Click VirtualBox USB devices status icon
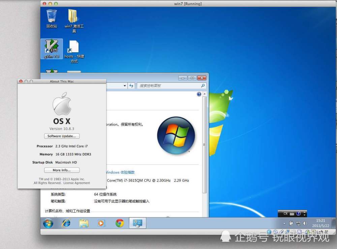This screenshot has height=249, width=337. [281, 232]
